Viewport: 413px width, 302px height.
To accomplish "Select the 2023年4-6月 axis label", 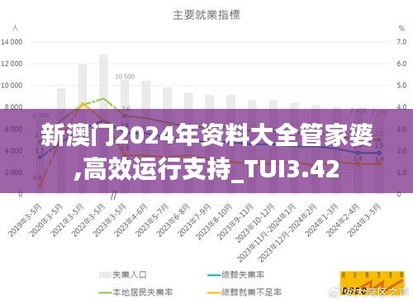I will pos(131,220).
